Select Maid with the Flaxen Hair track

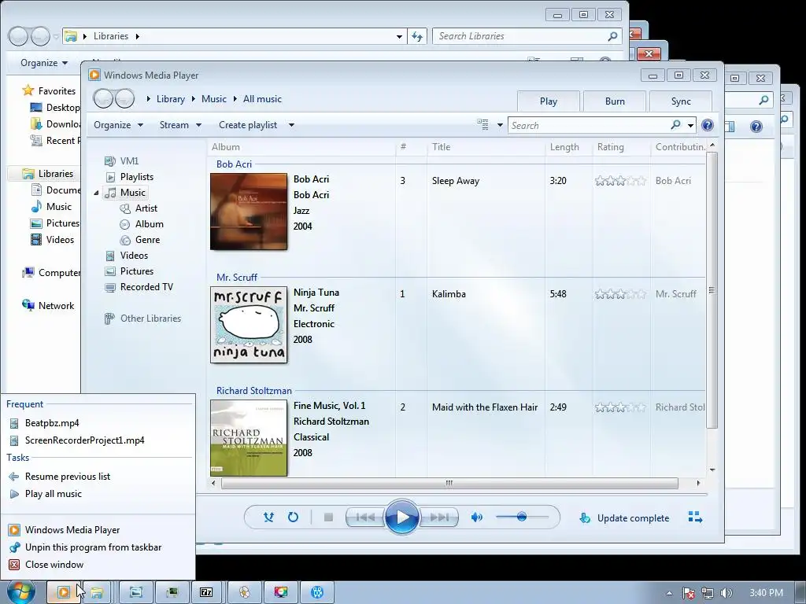click(x=485, y=407)
